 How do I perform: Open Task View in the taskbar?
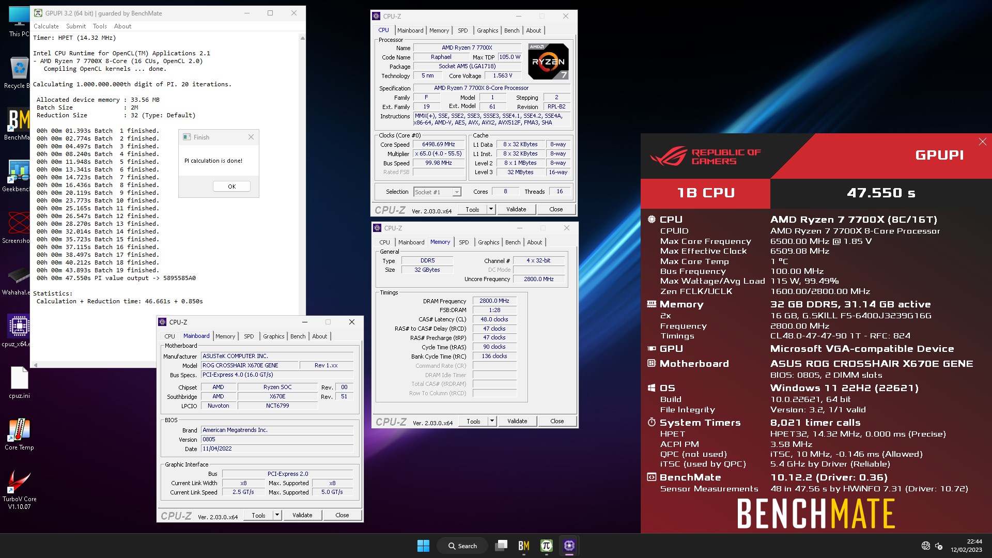[501, 546]
